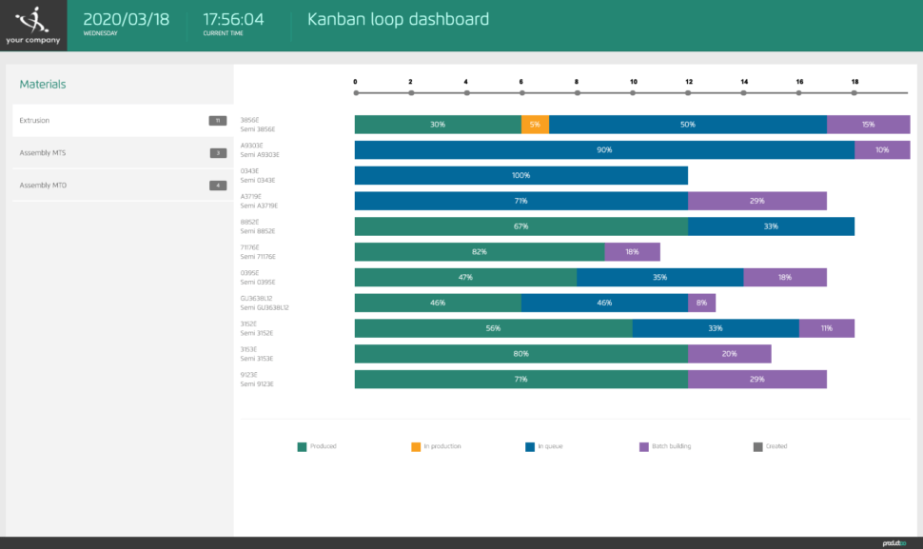Click the 50% In queue segment of 3856E

[x=688, y=125]
